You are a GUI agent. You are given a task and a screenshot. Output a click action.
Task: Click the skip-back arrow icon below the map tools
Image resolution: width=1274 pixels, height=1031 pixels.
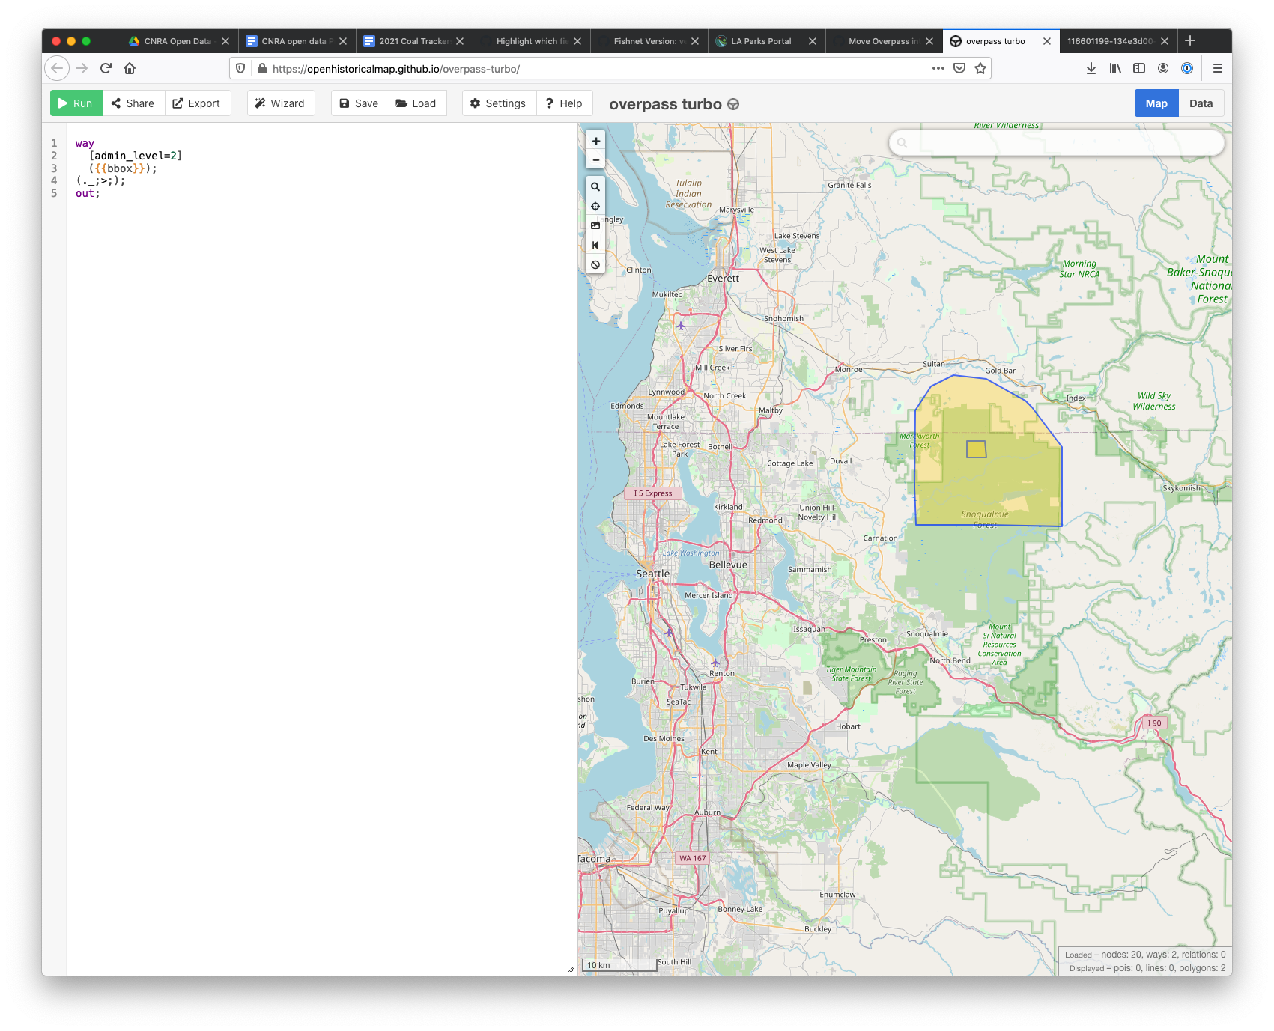click(595, 245)
